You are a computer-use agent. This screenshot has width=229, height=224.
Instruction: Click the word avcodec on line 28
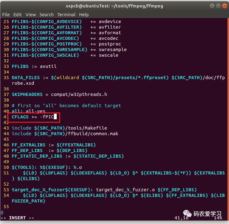pos(108,38)
